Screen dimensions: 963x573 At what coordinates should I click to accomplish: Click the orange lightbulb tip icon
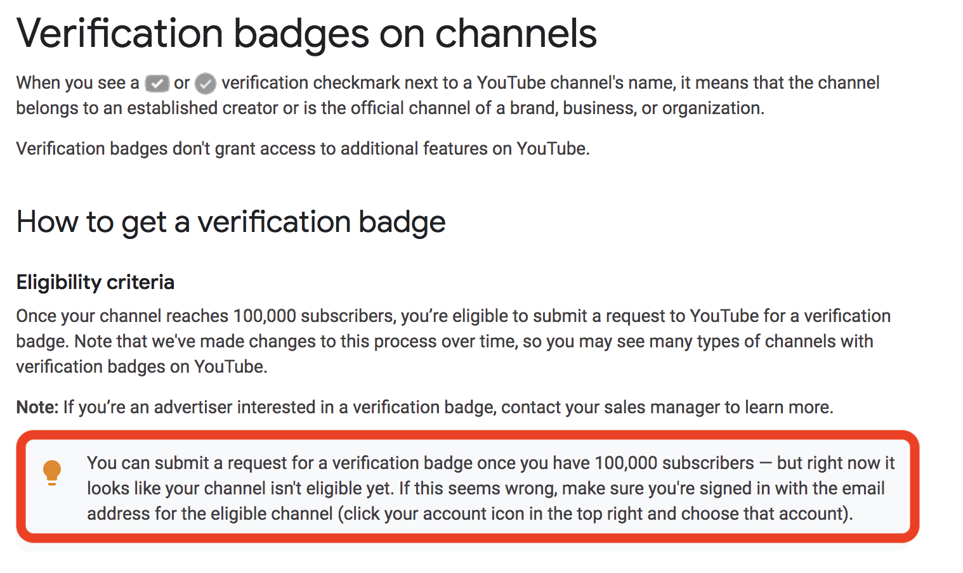(52, 473)
